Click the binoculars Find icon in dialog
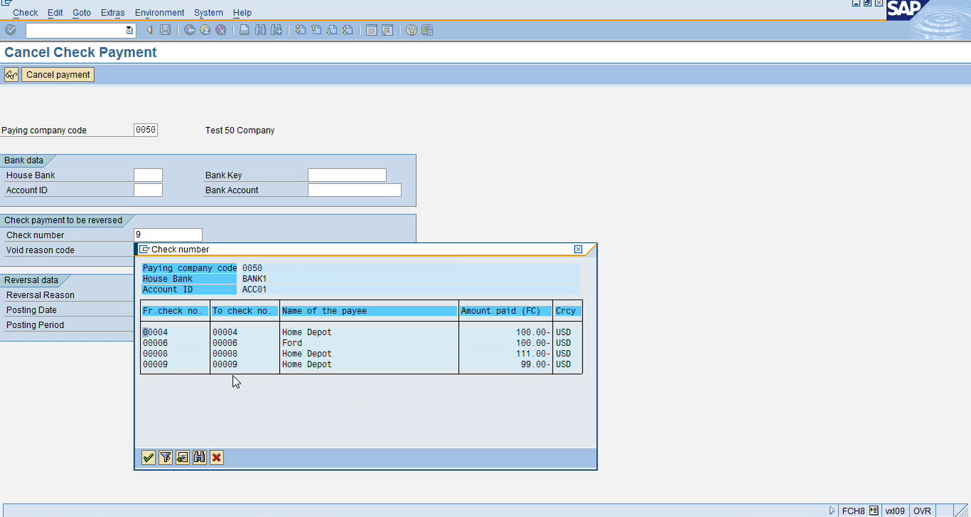The image size is (971, 517). (x=200, y=458)
